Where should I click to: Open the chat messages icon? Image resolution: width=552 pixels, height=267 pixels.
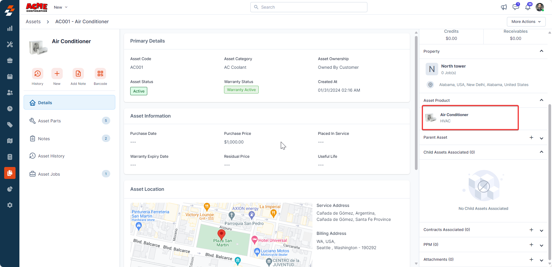[516, 7]
